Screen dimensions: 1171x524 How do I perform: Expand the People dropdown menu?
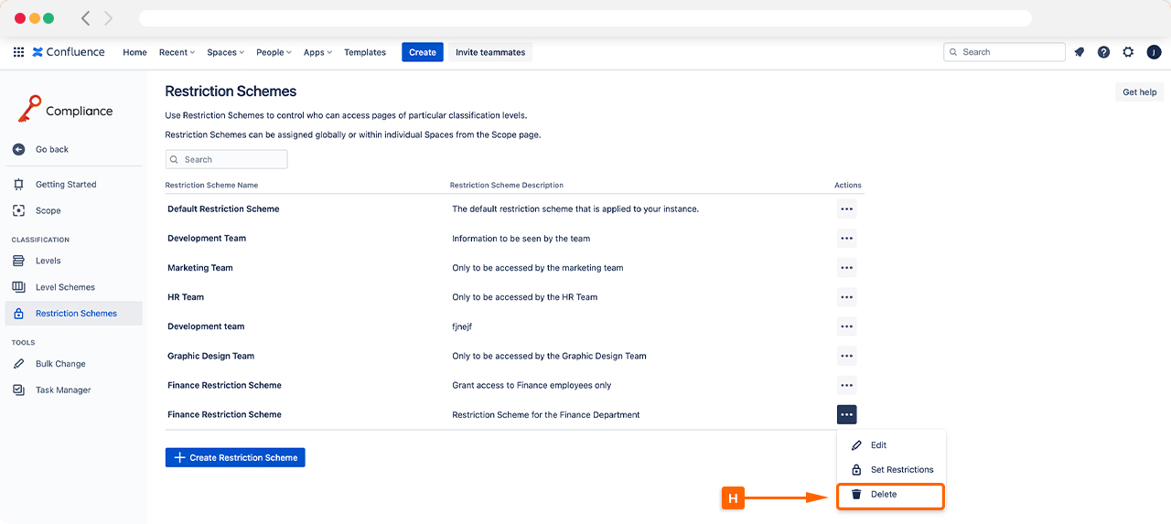click(274, 52)
